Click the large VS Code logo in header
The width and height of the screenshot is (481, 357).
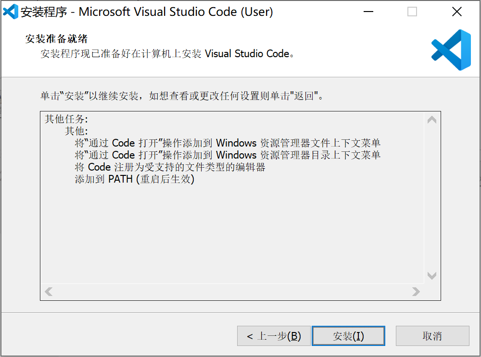point(451,50)
